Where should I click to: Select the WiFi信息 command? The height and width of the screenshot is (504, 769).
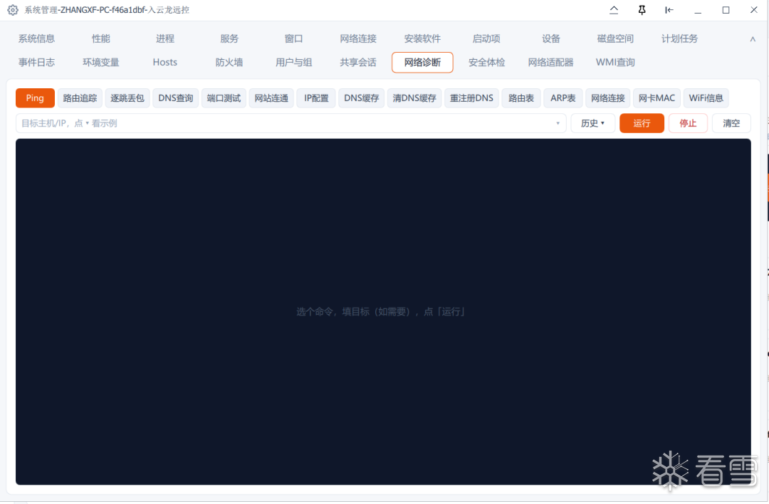click(x=706, y=98)
